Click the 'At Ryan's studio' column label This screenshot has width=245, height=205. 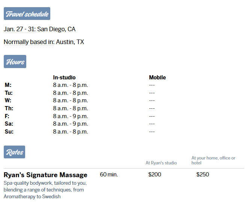pyautogui.click(x=161, y=163)
